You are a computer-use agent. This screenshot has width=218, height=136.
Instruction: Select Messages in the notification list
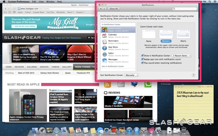118,61
